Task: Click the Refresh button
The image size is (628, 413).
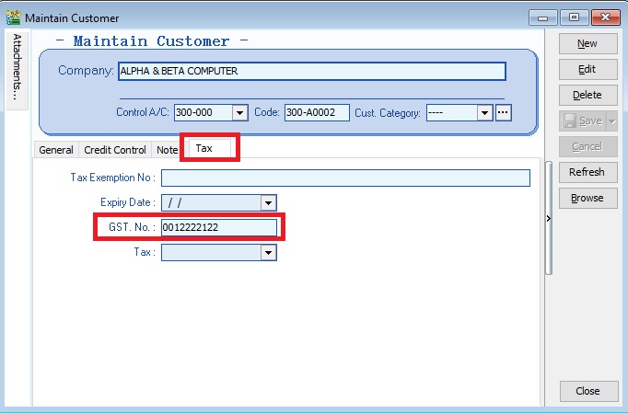Action: click(587, 172)
